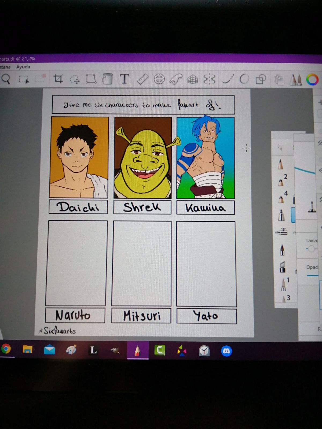The width and height of the screenshot is (322, 429).
Task: Toggle the French Curve guide
Action: [176, 79]
